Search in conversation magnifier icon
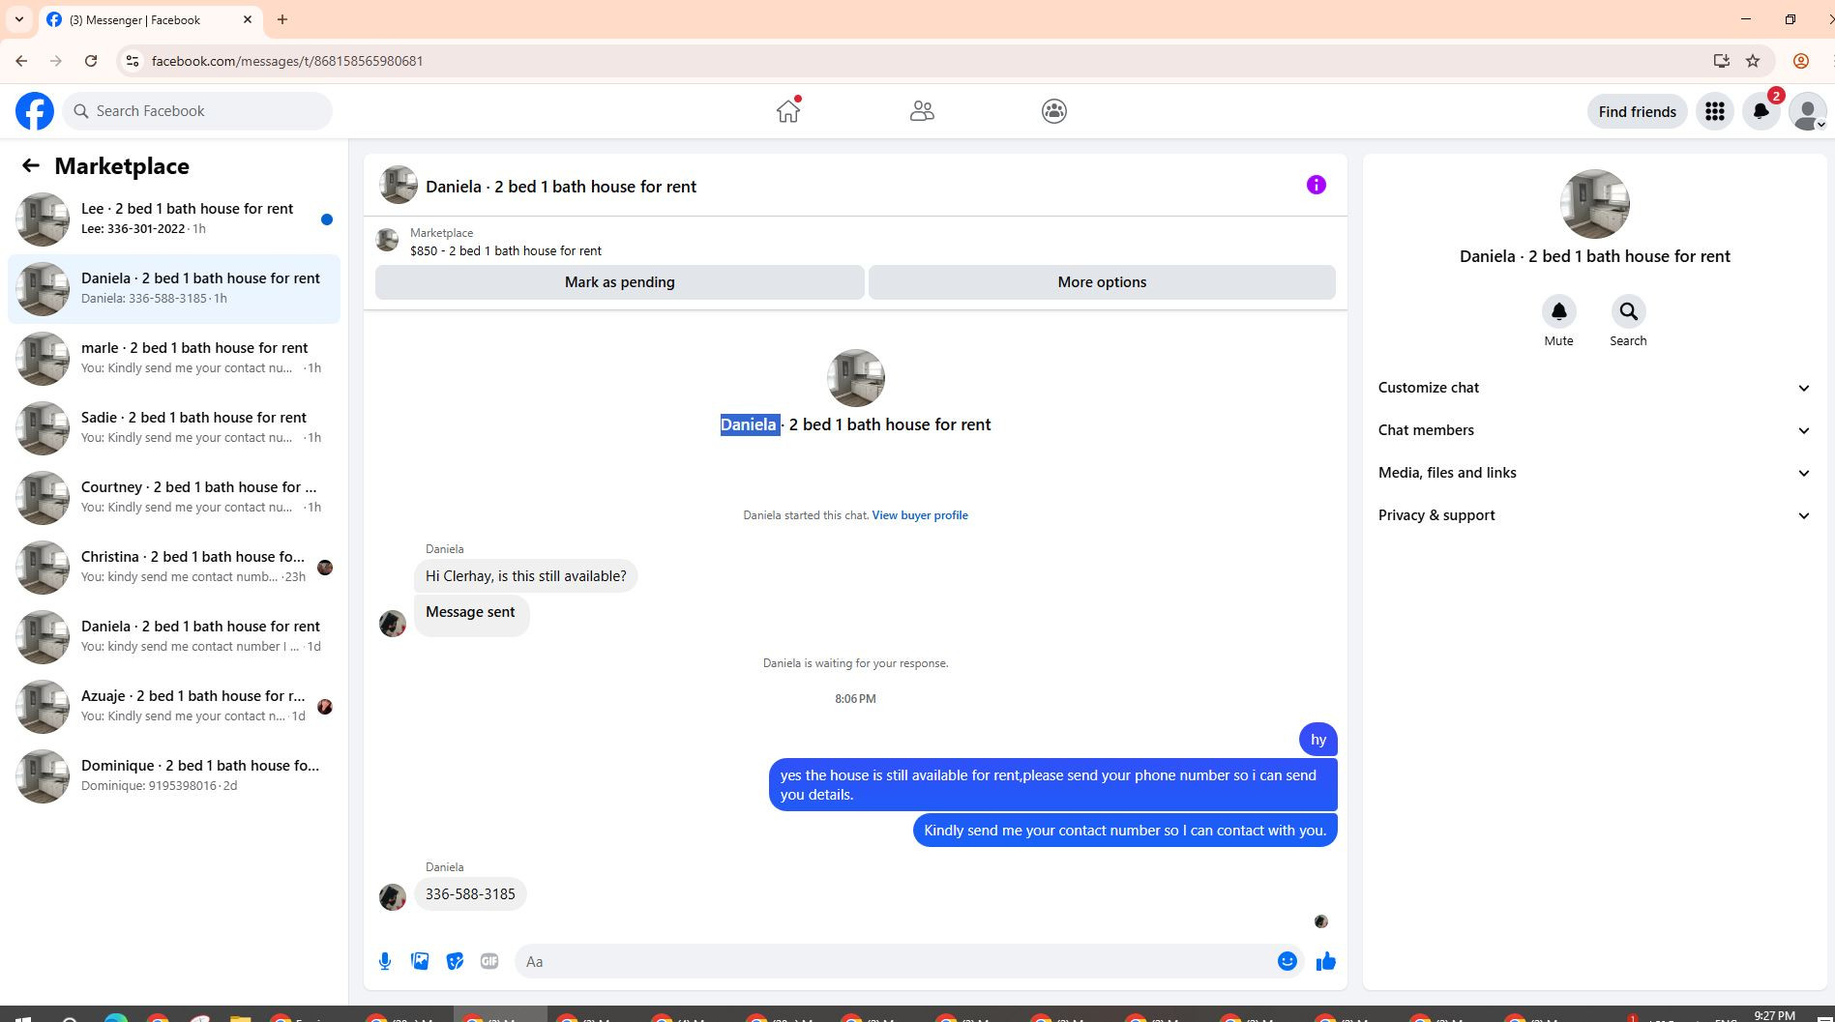The height and width of the screenshot is (1022, 1835). (1628, 311)
